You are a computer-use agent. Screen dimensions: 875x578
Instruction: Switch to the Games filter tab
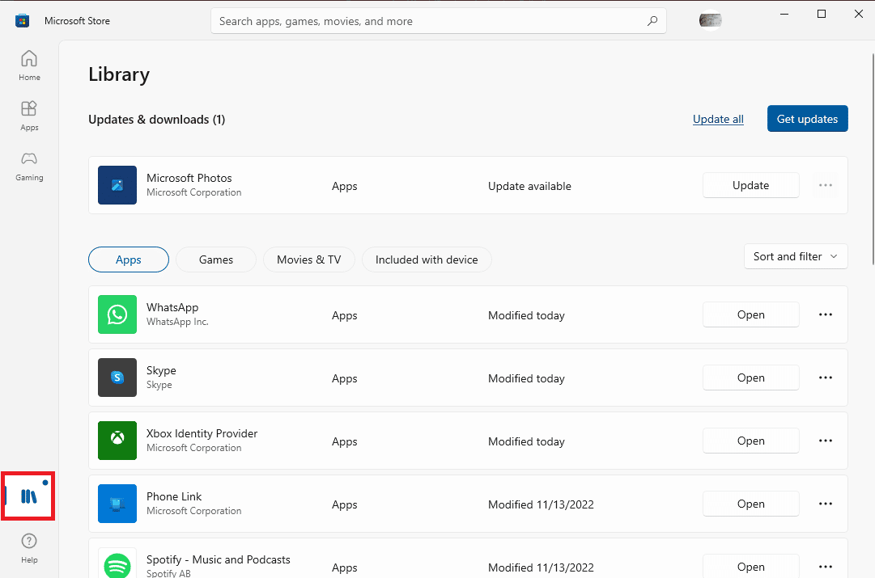point(216,259)
